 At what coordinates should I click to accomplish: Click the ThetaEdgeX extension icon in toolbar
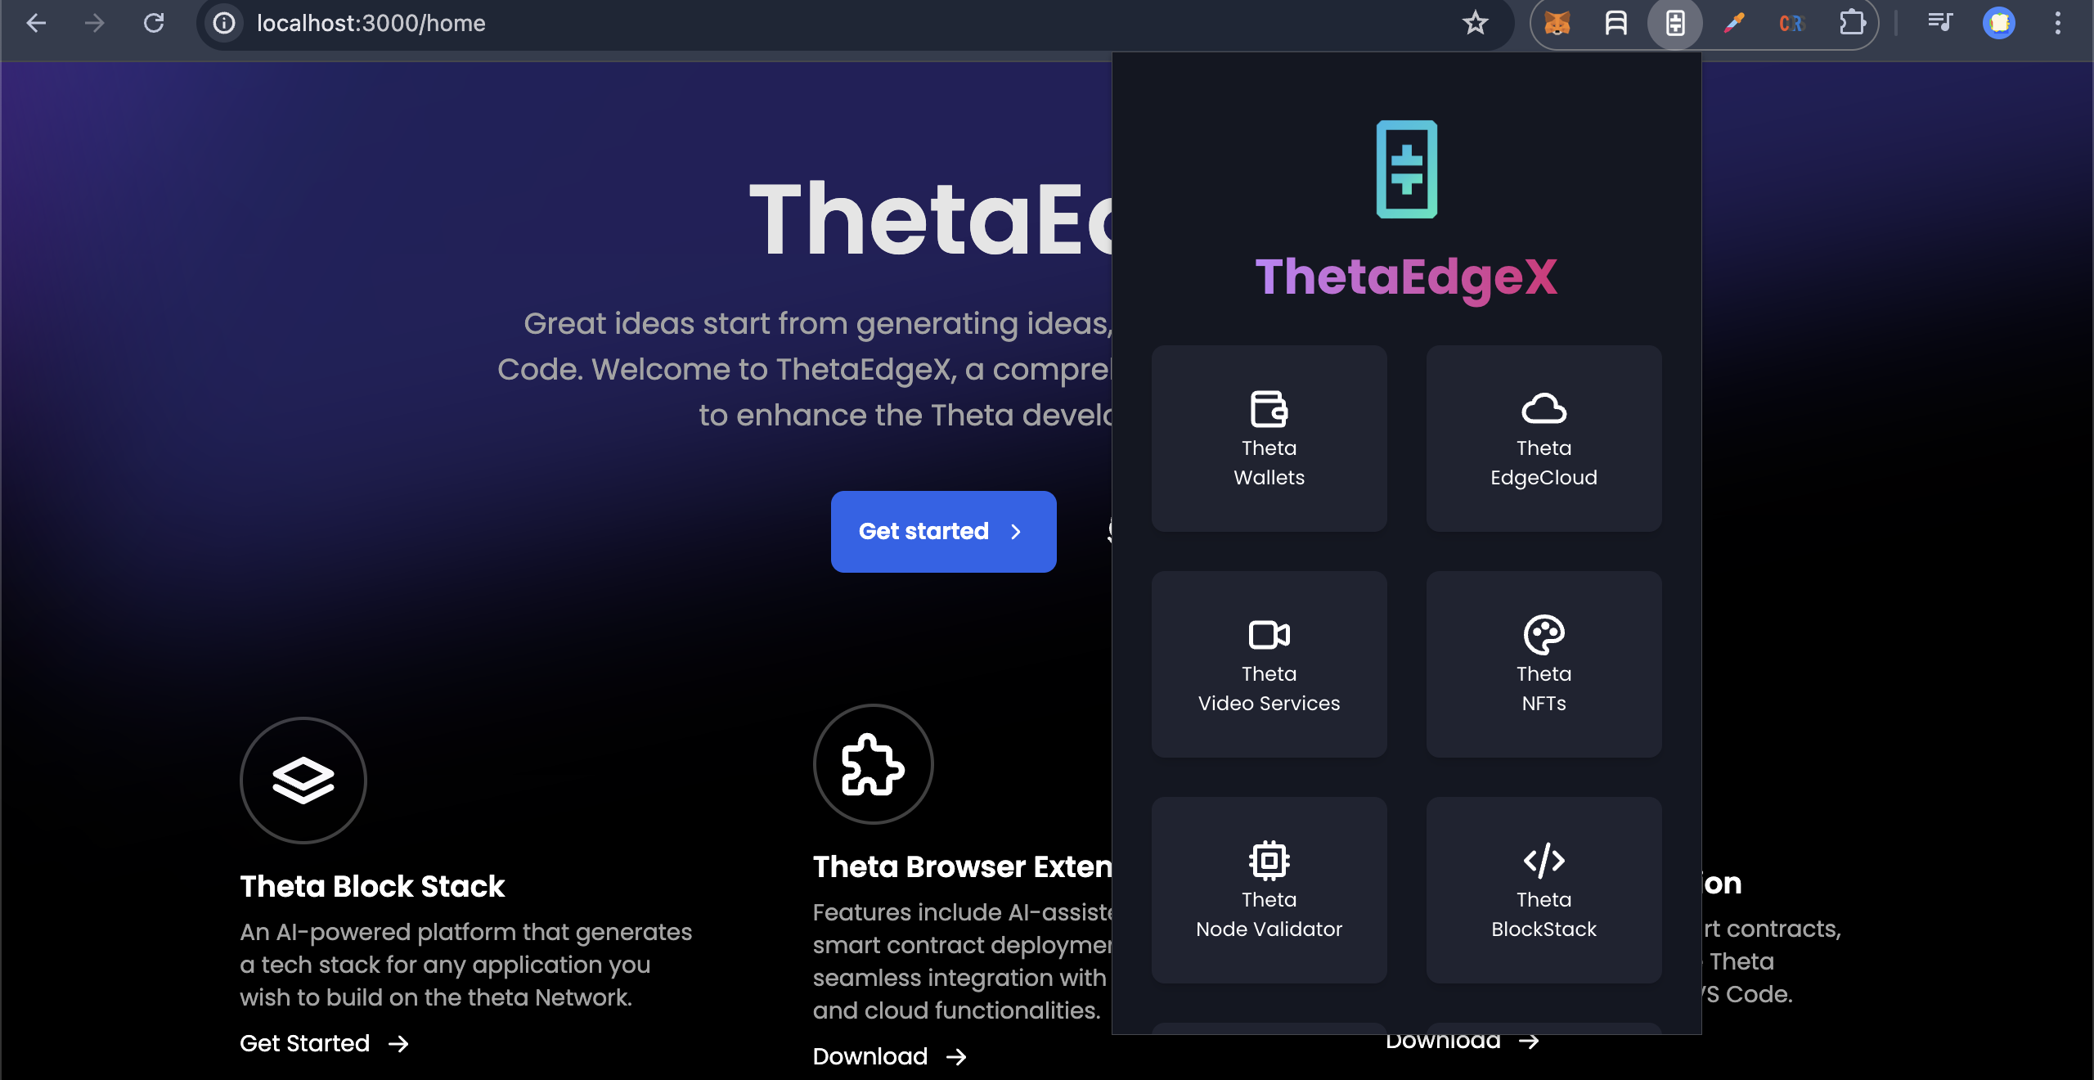(x=1675, y=23)
